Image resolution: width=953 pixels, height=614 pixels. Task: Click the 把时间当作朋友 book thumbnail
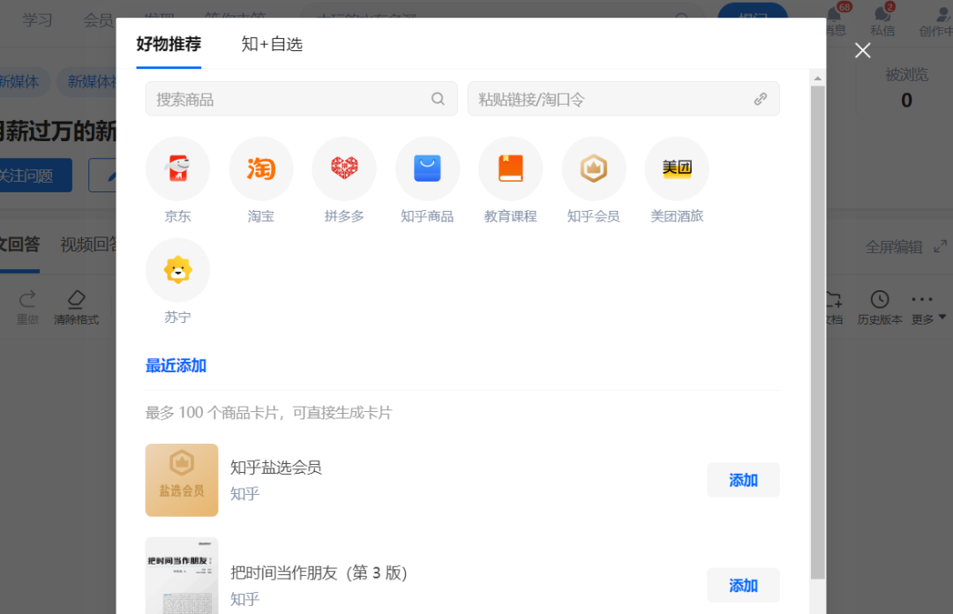pyautogui.click(x=182, y=576)
